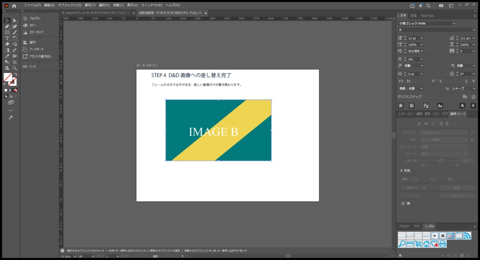Open edit toolbar three-dots button

click(11, 110)
